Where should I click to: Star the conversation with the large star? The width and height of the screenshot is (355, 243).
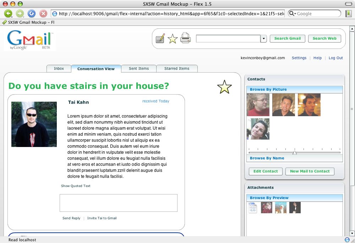click(224, 87)
